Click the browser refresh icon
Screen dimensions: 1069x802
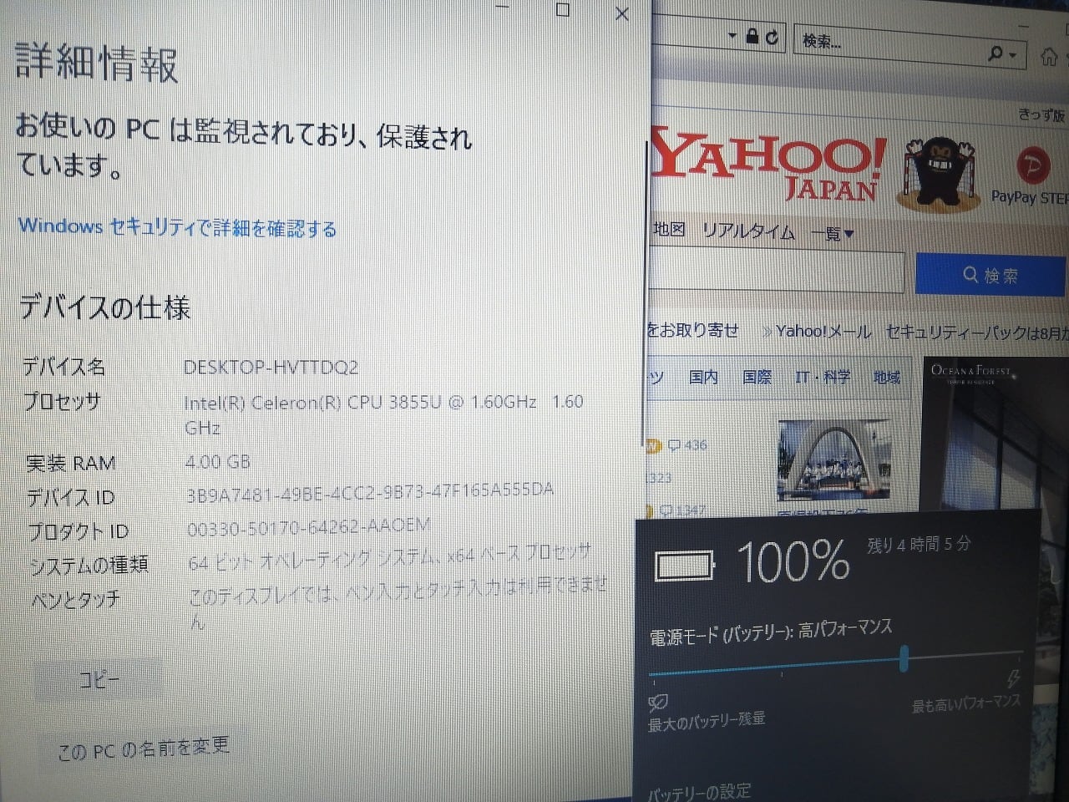click(x=773, y=38)
